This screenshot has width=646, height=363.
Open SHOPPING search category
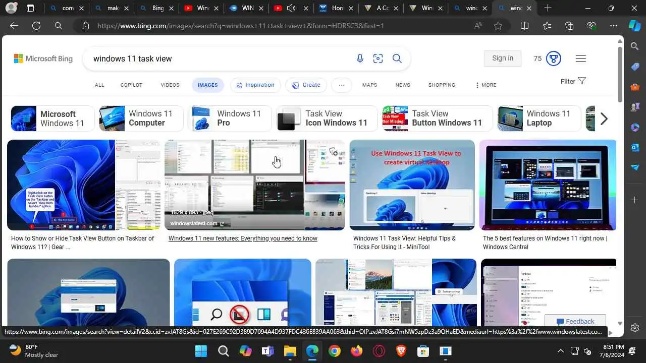442,85
